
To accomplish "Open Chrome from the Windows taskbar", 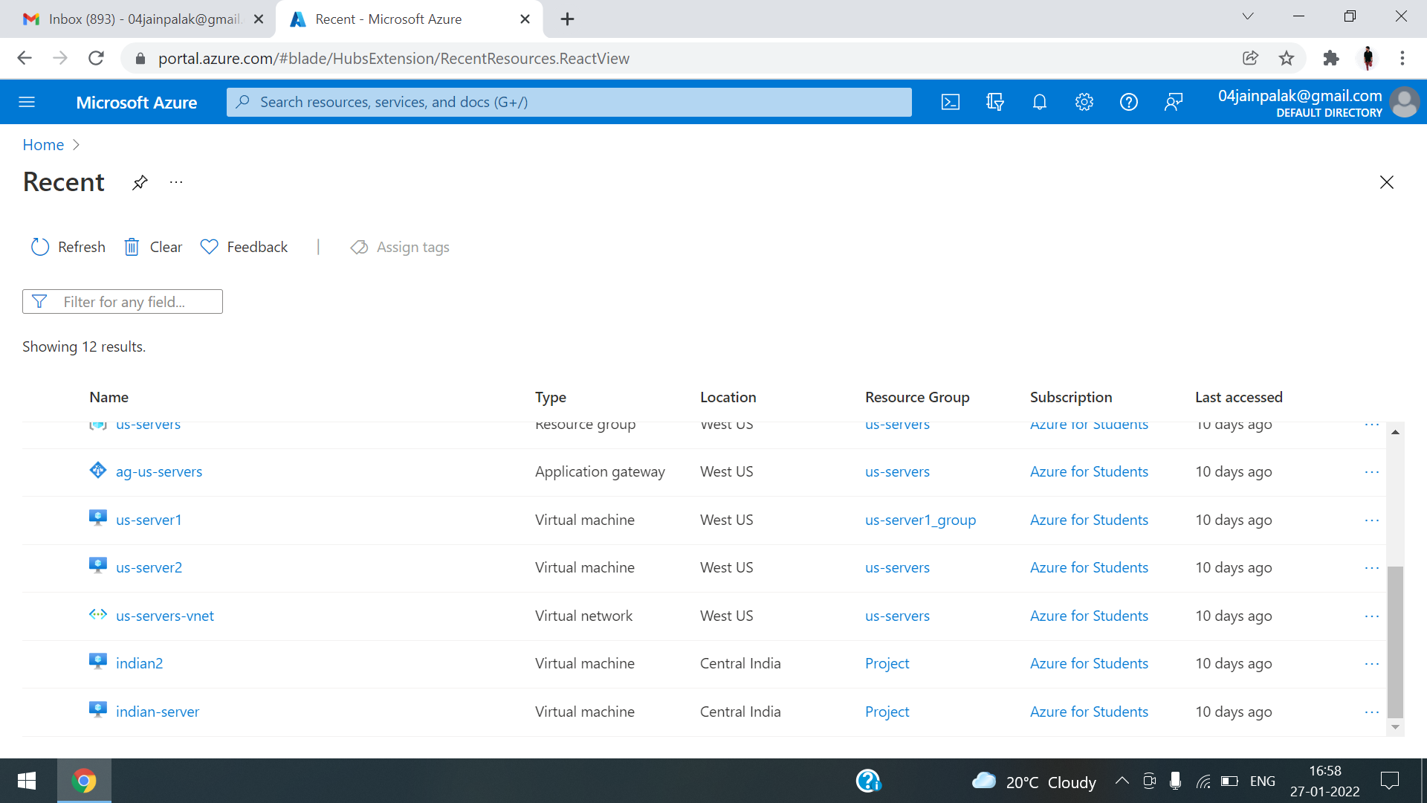I will pos(84,781).
